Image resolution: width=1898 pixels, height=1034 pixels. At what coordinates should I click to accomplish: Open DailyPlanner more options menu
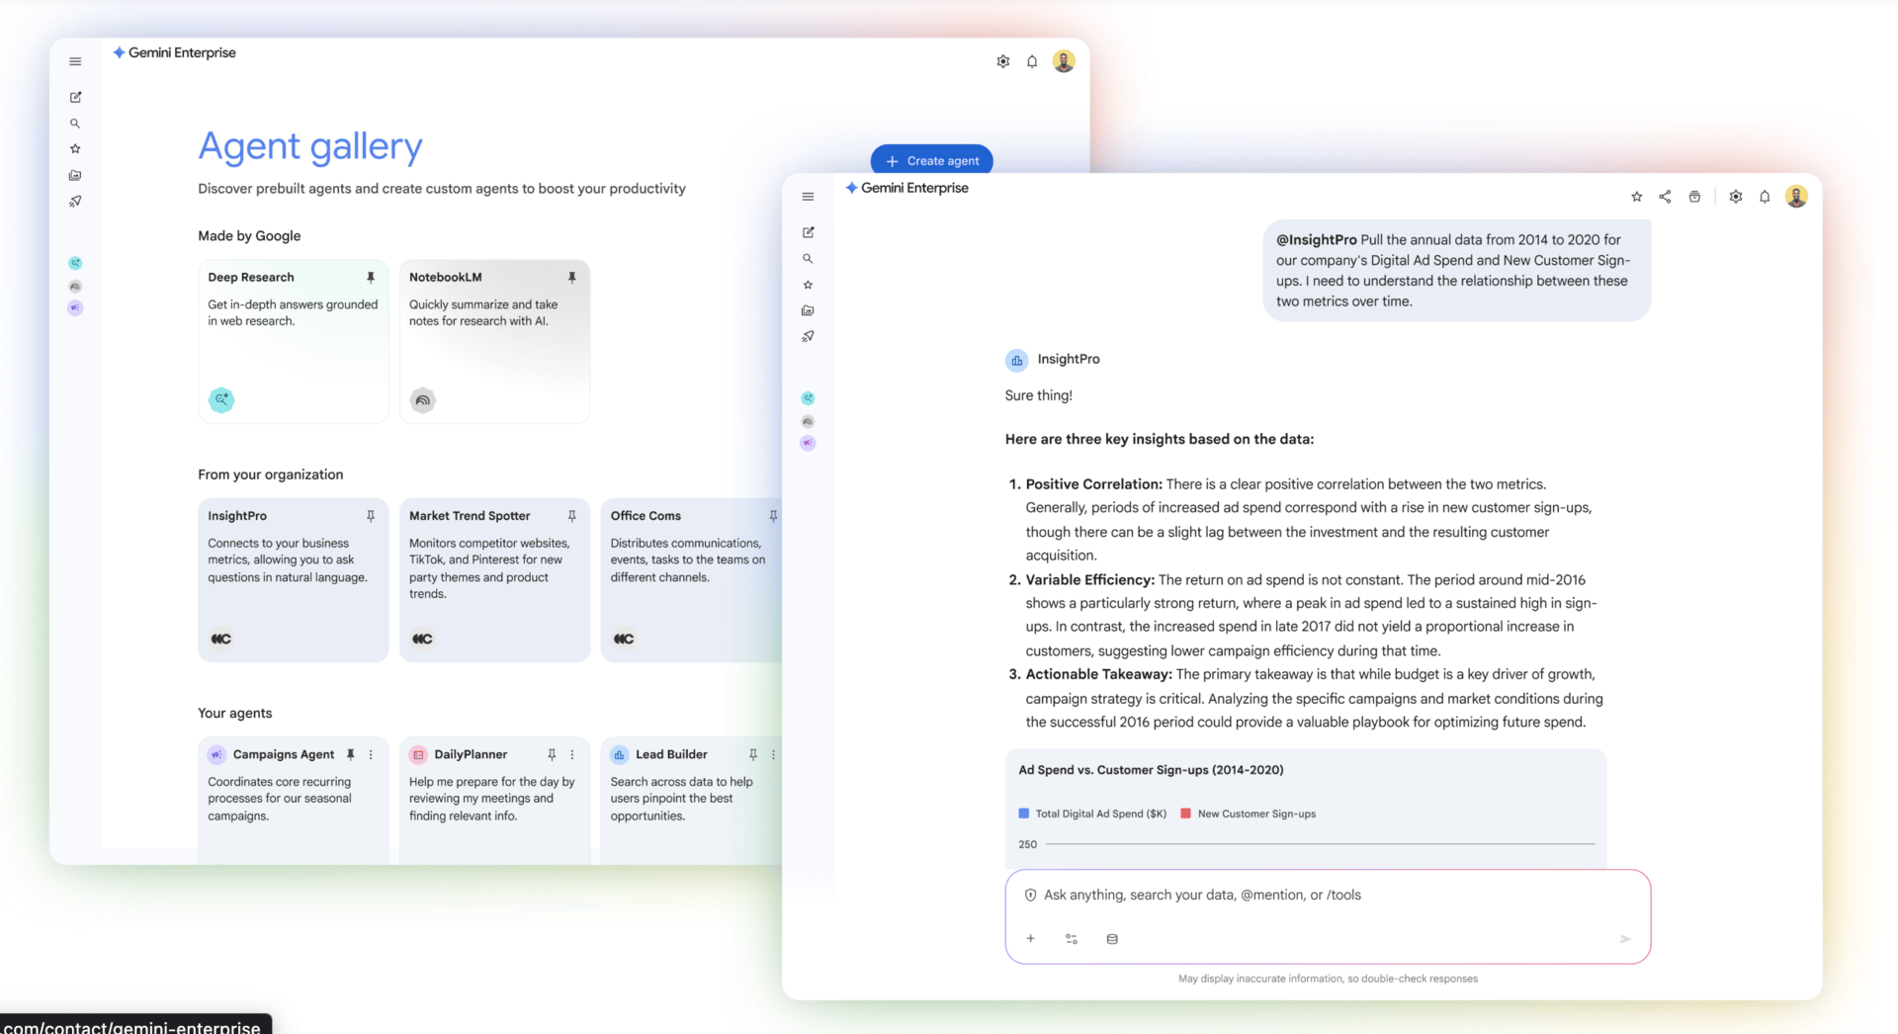(571, 754)
